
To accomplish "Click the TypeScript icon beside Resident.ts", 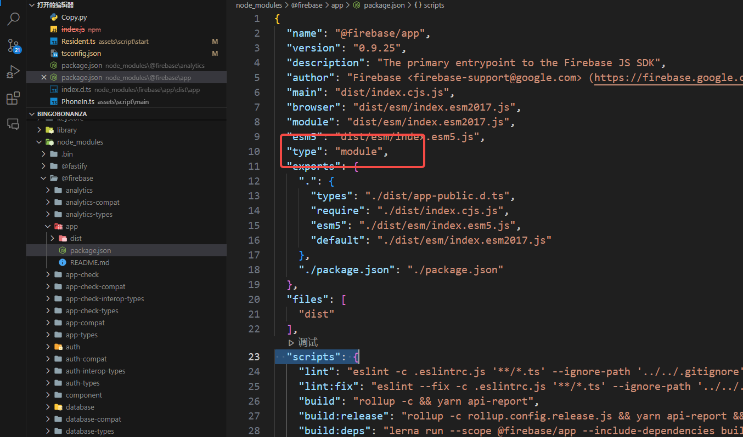I will pyautogui.click(x=54, y=42).
